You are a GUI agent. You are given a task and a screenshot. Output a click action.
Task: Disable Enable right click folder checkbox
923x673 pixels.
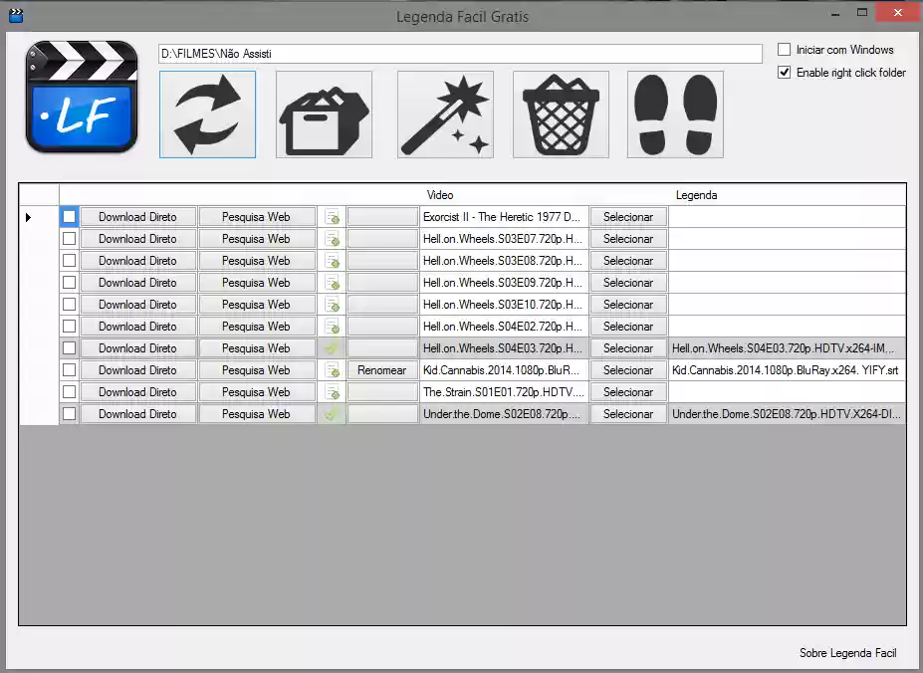point(785,72)
